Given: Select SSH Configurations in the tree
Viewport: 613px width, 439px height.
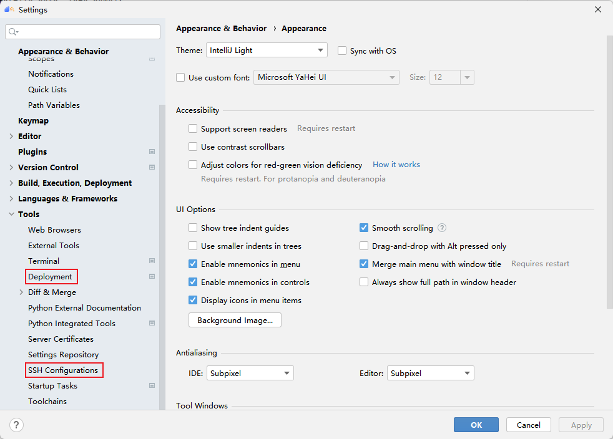Looking at the screenshot, I should 63,370.
